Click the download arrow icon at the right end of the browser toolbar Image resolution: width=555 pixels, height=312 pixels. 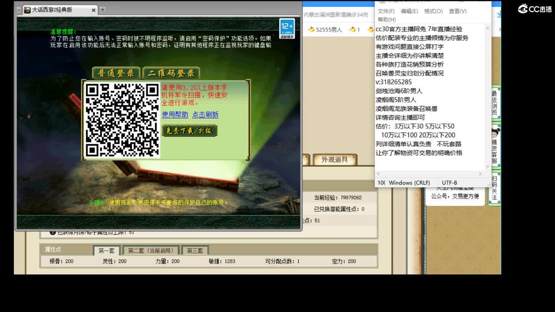pos(498,14)
